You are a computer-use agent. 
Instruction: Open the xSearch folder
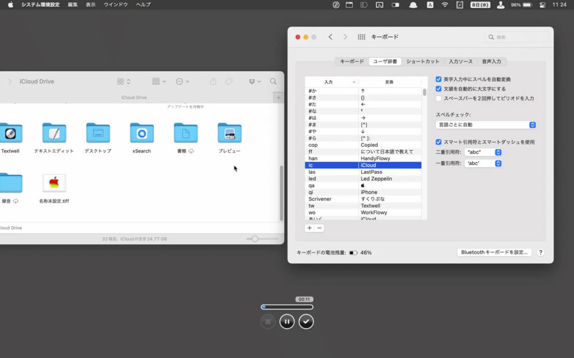pyautogui.click(x=142, y=133)
